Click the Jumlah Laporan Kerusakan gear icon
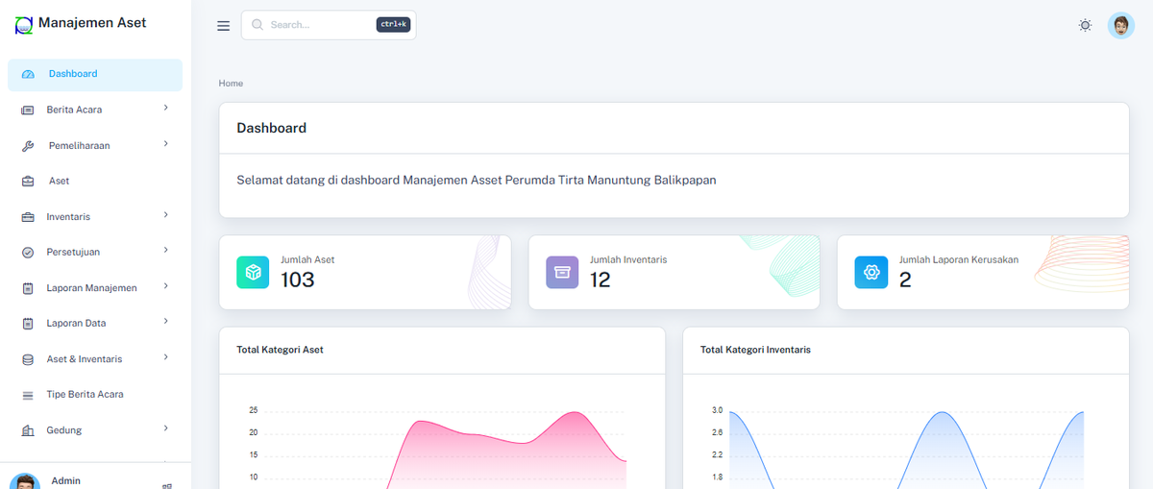The width and height of the screenshot is (1153, 489). click(x=871, y=272)
